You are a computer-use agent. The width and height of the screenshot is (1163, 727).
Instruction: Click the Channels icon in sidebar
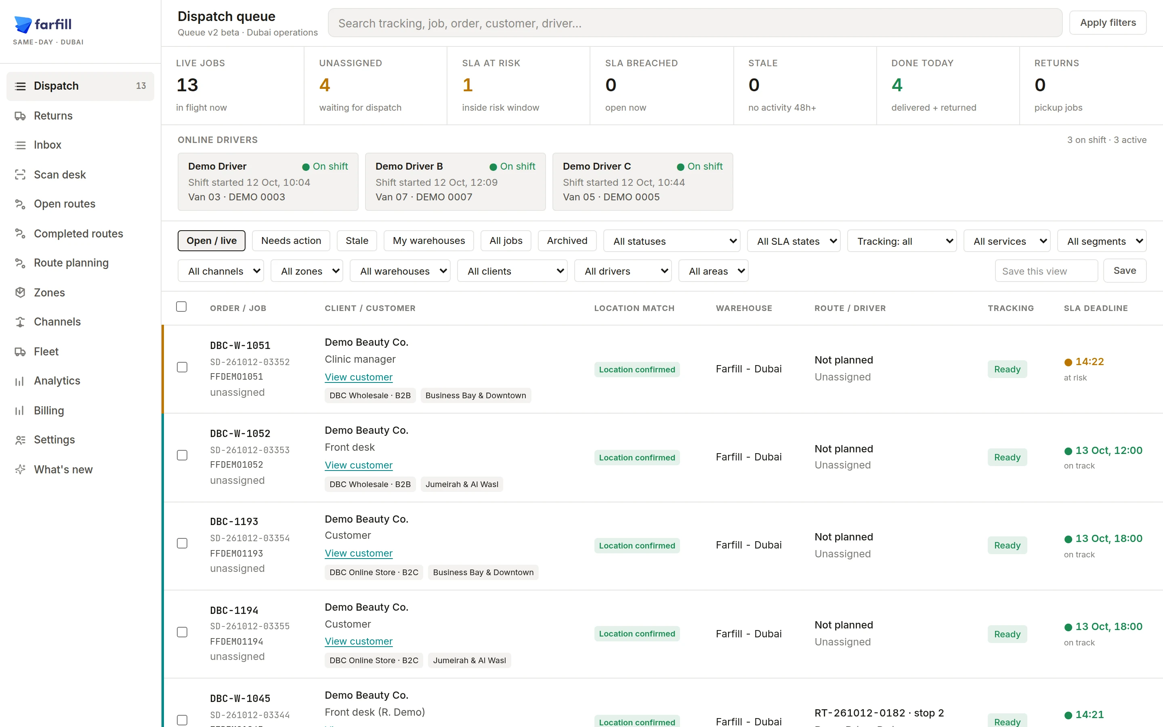20,321
